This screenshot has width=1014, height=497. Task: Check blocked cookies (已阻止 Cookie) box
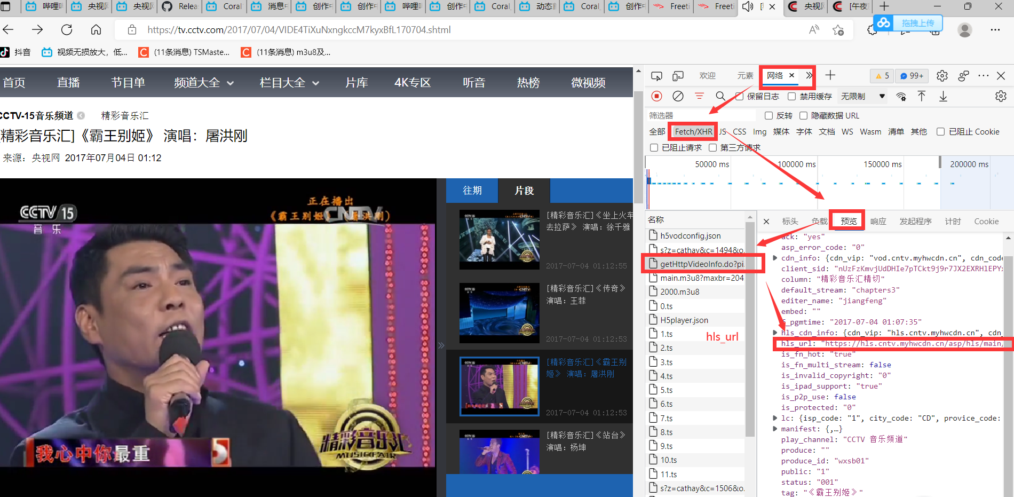[x=940, y=132]
